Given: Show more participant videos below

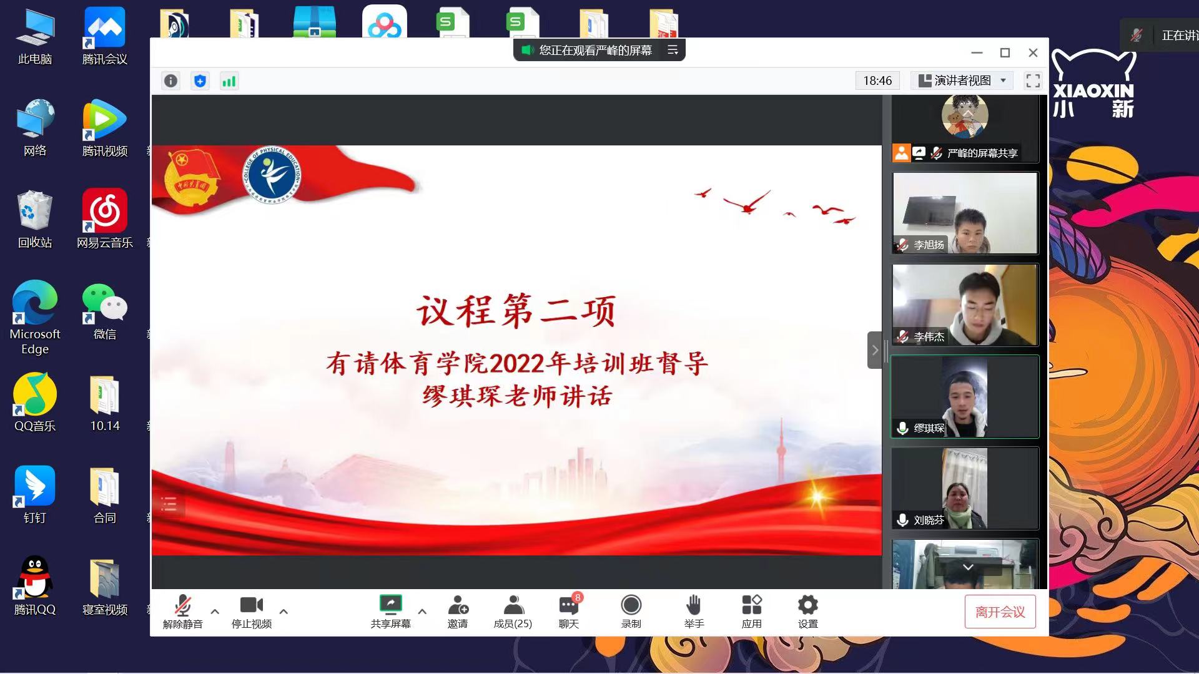Looking at the screenshot, I should coord(968,567).
